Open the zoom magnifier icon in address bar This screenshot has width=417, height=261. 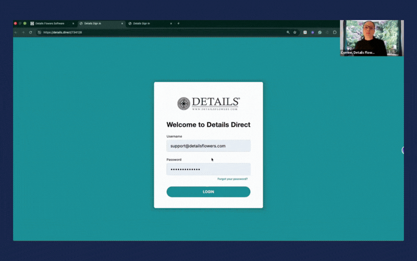pos(288,32)
